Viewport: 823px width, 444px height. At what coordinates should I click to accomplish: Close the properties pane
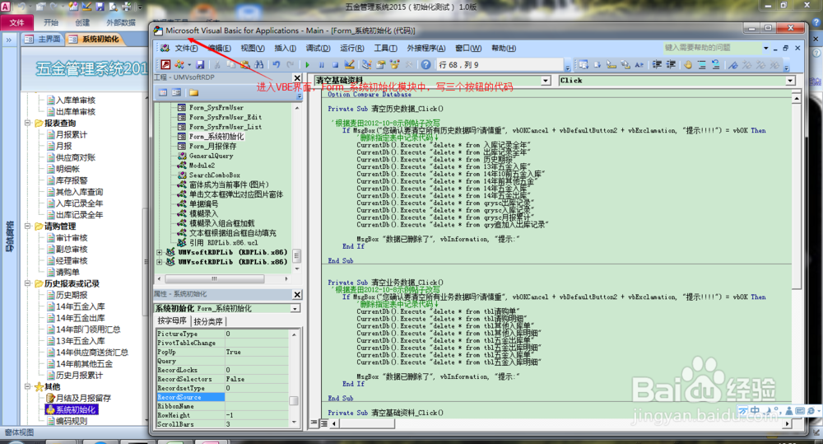point(297,294)
